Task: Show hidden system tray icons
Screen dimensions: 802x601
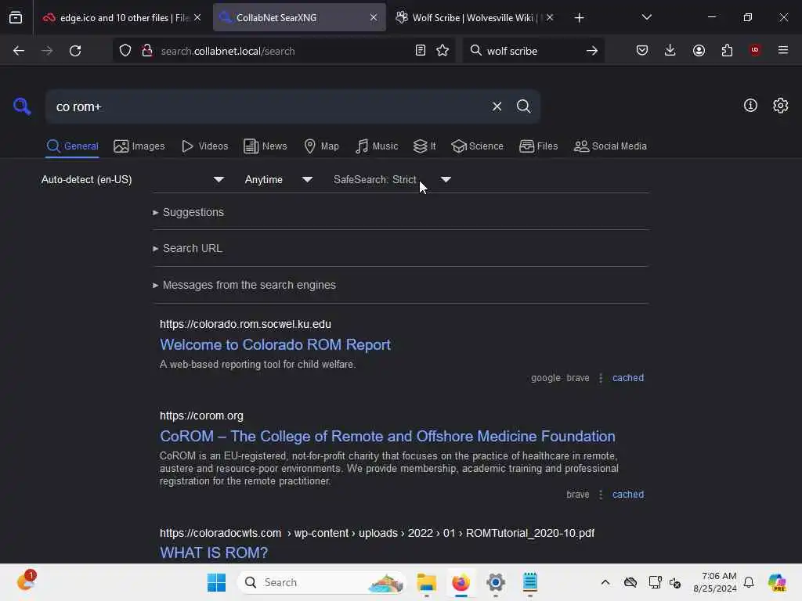Action: click(x=605, y=582)
